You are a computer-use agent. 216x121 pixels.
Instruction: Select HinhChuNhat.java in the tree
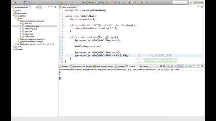[31, 26]
